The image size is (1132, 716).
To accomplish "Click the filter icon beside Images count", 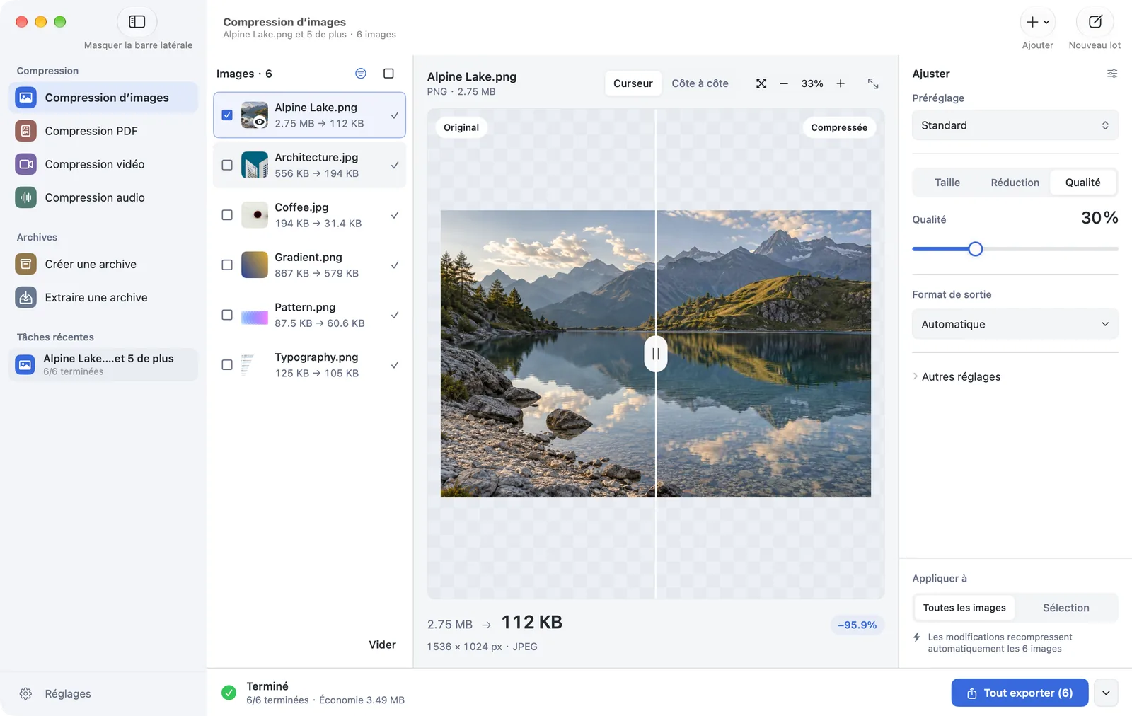I will (361, 74).
